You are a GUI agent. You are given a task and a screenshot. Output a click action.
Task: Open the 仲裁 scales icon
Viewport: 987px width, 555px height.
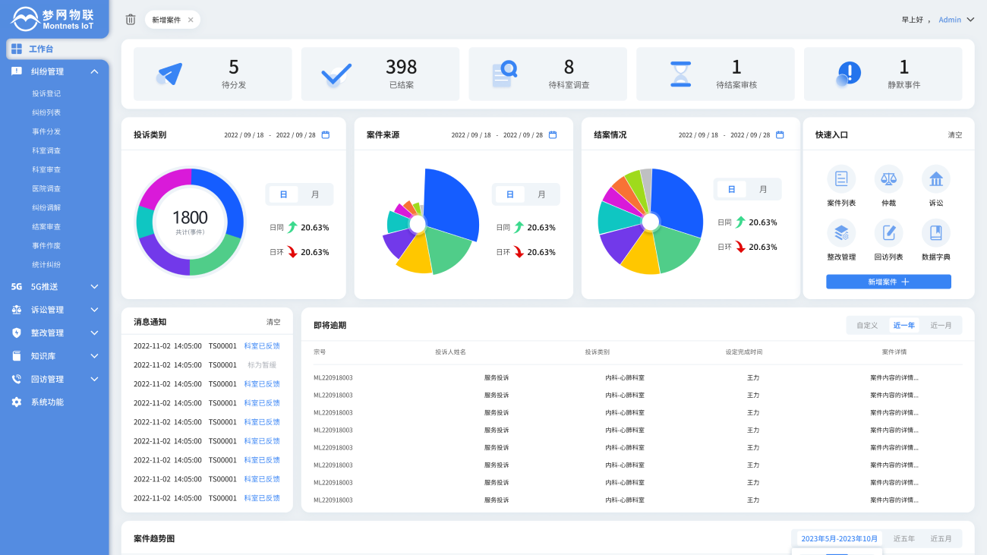tap(888, 179)
